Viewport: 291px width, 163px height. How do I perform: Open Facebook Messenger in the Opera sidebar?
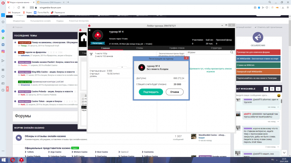[3, 31]
